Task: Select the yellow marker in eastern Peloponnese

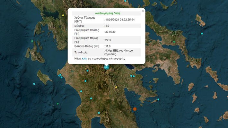Action: click(116, 87)
